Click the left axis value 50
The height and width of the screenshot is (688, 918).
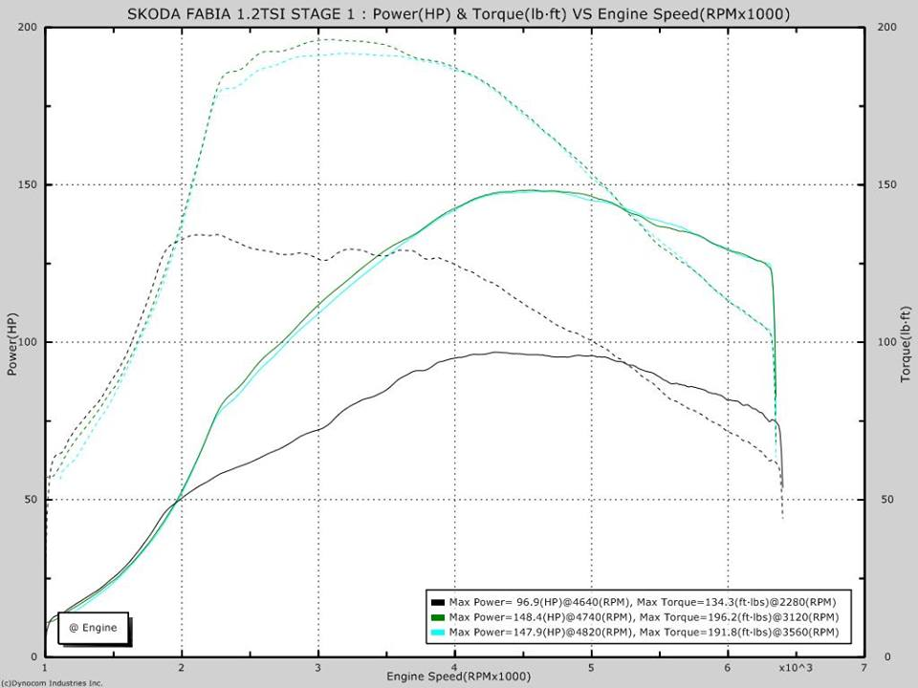[x=30, y=500]
